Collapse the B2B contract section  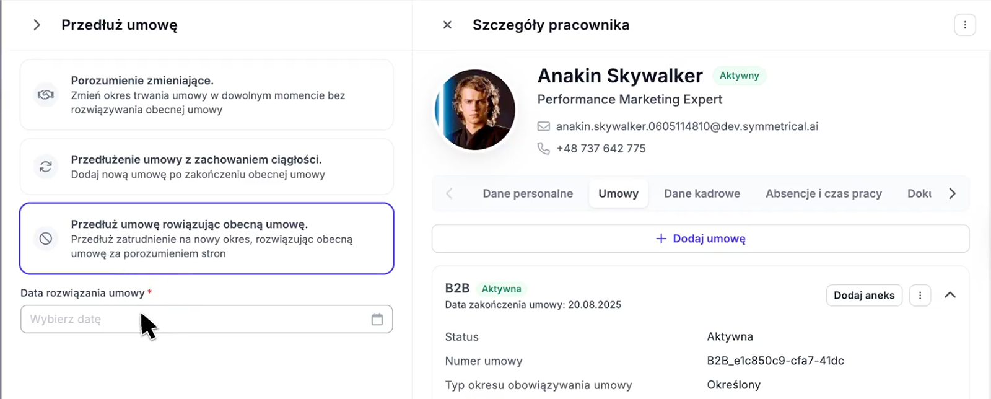950,295
